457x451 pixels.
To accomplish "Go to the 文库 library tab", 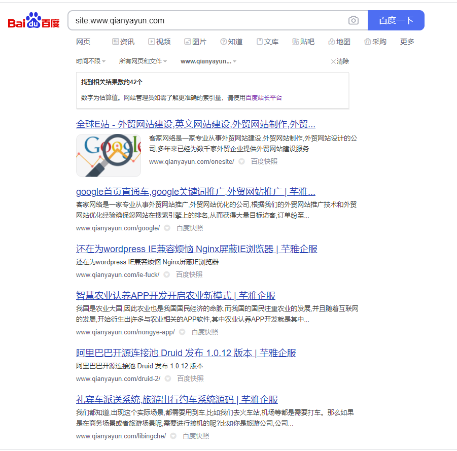I will pos(267,42).
